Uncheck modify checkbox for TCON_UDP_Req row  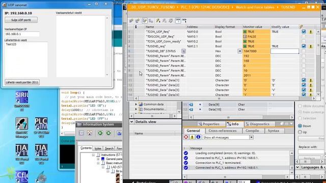(x=304, y=32)
